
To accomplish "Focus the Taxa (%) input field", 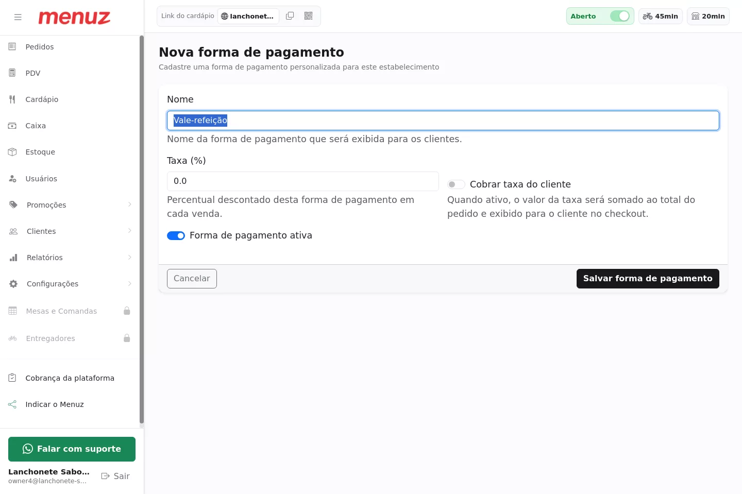I will pyautogui.click(x=303, y=181).
